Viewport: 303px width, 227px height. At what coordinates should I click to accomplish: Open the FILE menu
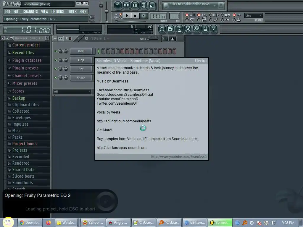pos(8,12)
